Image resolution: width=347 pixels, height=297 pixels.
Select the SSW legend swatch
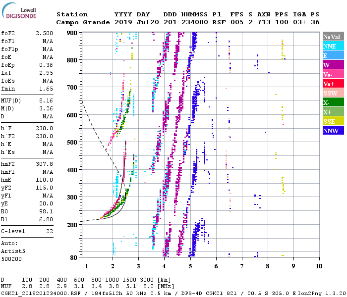pyautogui.click(x=333, y=93)
